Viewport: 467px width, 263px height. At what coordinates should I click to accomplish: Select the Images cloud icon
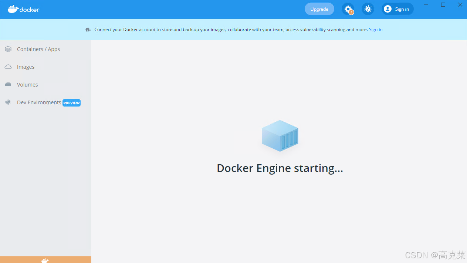(x=8, y=67)
